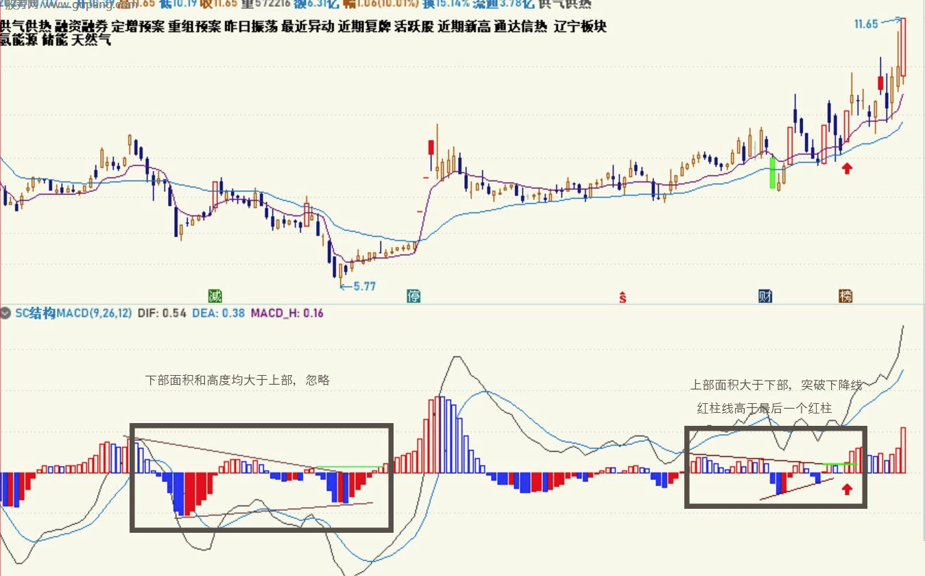Click the 11.65 high price label
The width and height of the screenshot is (925, 576).
pyautogui.click(x=866, y=24)
